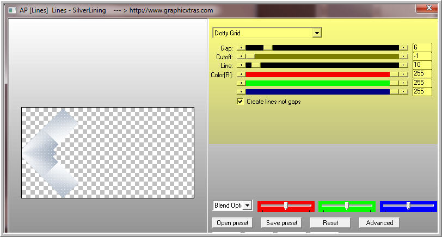The height and width of the screenshot is (237, 442).
Task: Toggle Create lines not gaps checkbox
Action: [240, 102]
